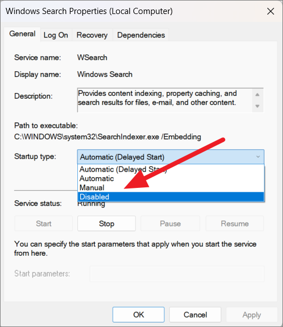Screen dimensions: 283x327
Task: Choose Manual startup type option
Action: [x=171, y=188]
